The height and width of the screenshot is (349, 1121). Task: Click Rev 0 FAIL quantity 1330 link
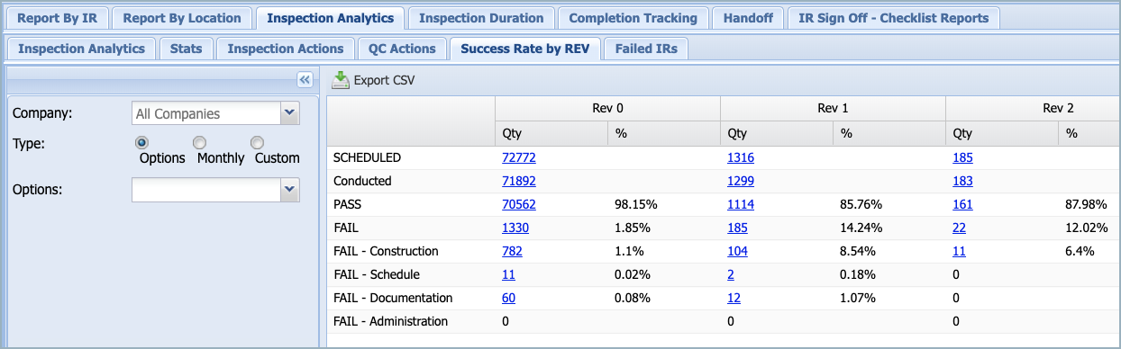pyautogui.click(x=515, y=228)
